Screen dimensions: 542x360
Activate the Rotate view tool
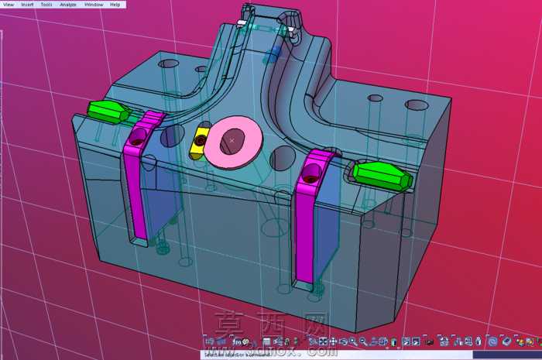point(343,341)
